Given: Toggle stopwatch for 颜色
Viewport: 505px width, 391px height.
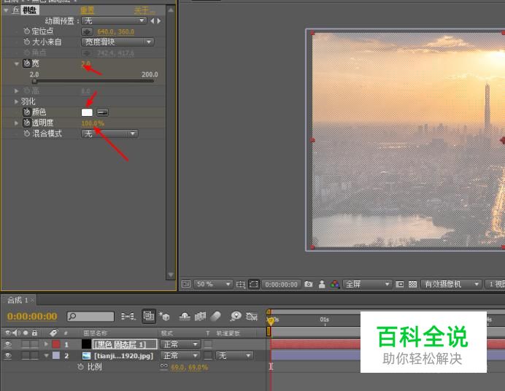Looking at the screenshot, I should [x=27, y=112].
